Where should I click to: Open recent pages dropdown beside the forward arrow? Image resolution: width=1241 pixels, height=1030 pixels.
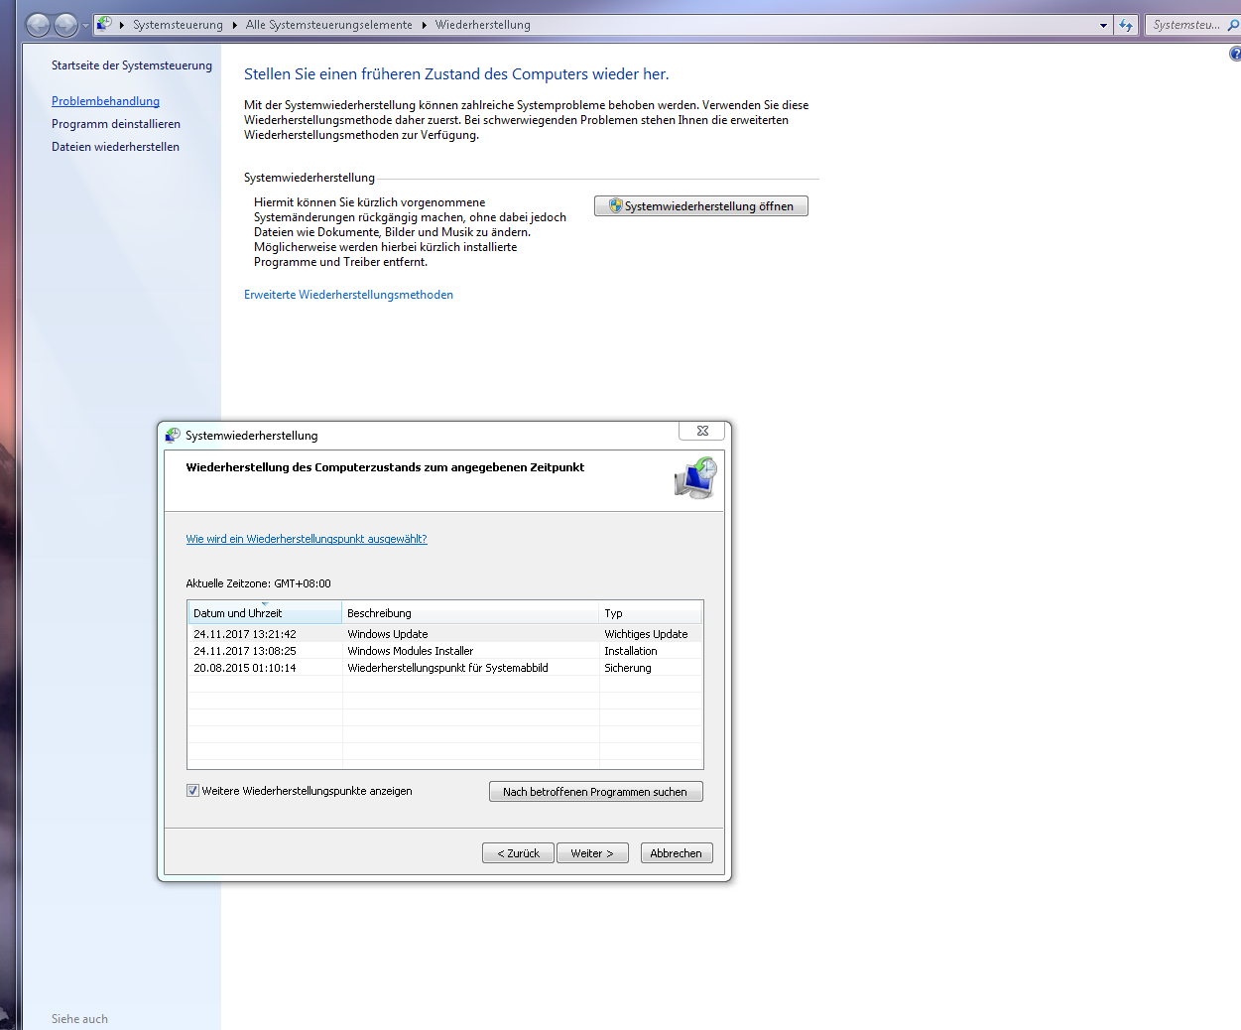[x=85, y=26]
